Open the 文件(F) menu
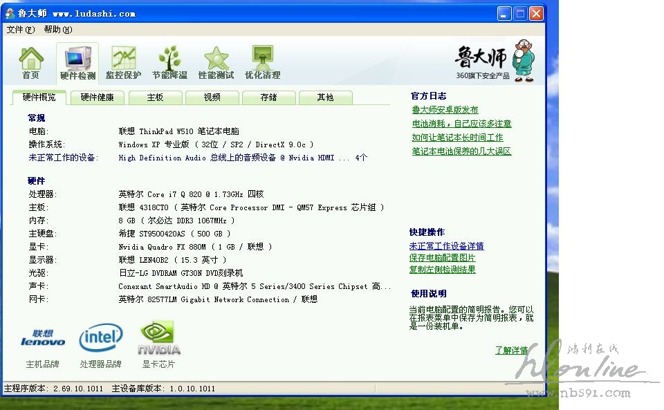This screenshot has width=664, height=410. click(20, 30)
